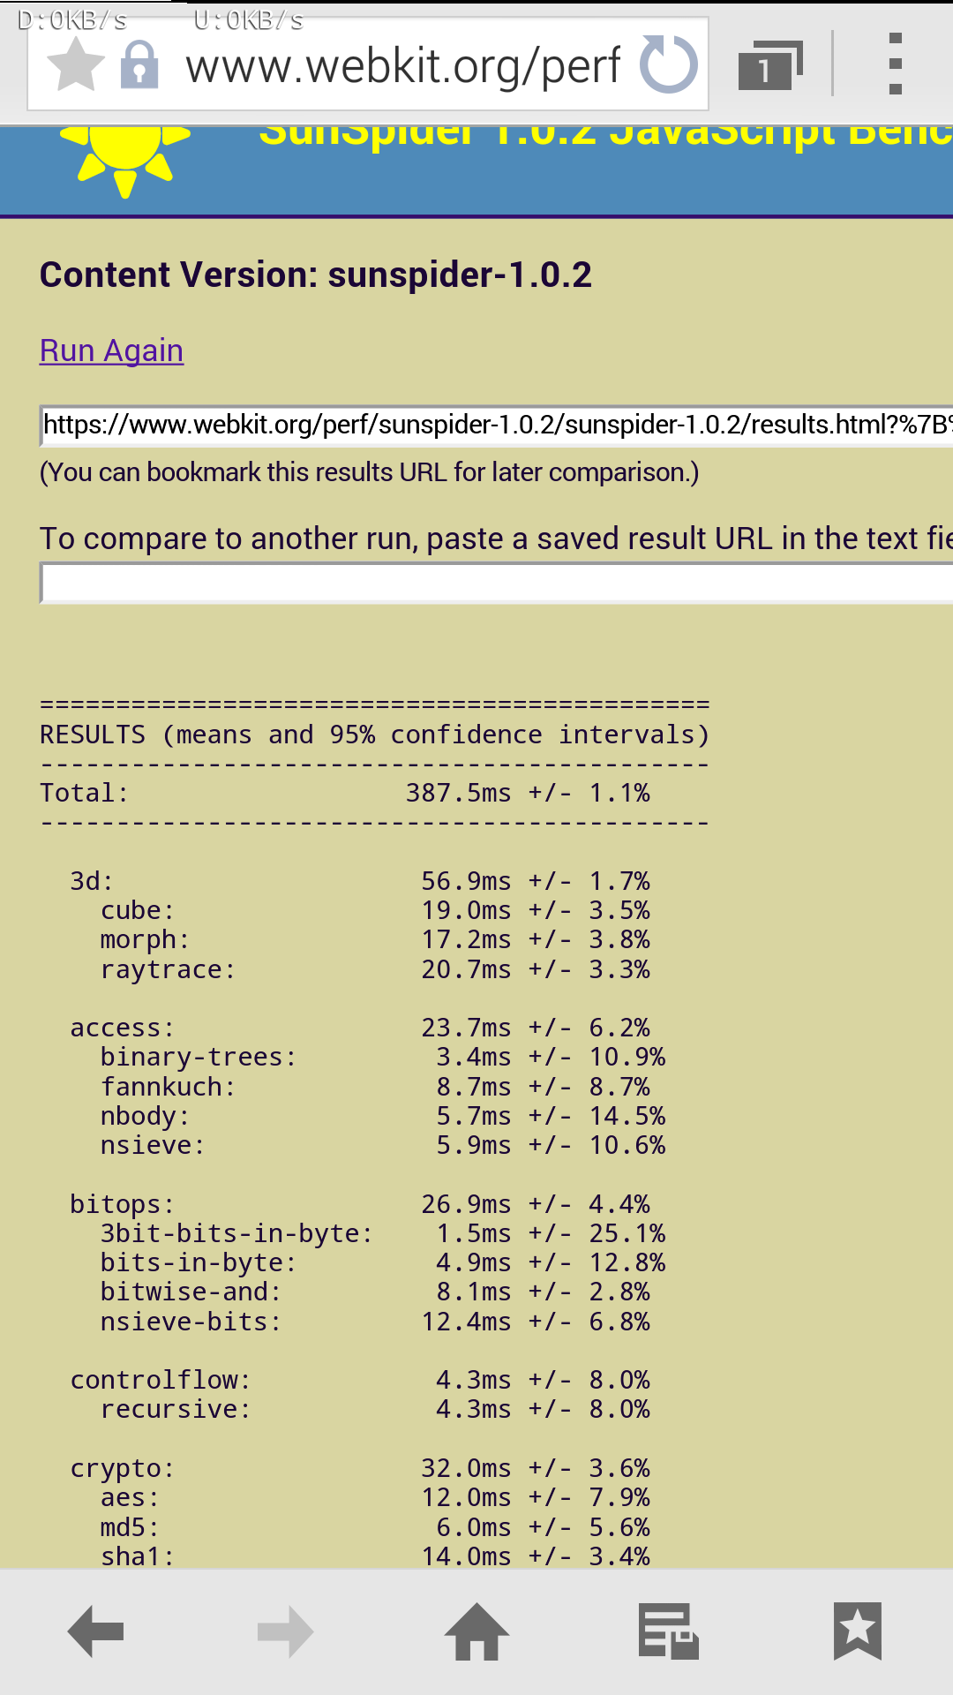This screenshot has width=953, height=1695.
Task: Open bookmarks via the star ribbon icon
Action: coord(858,1631)
